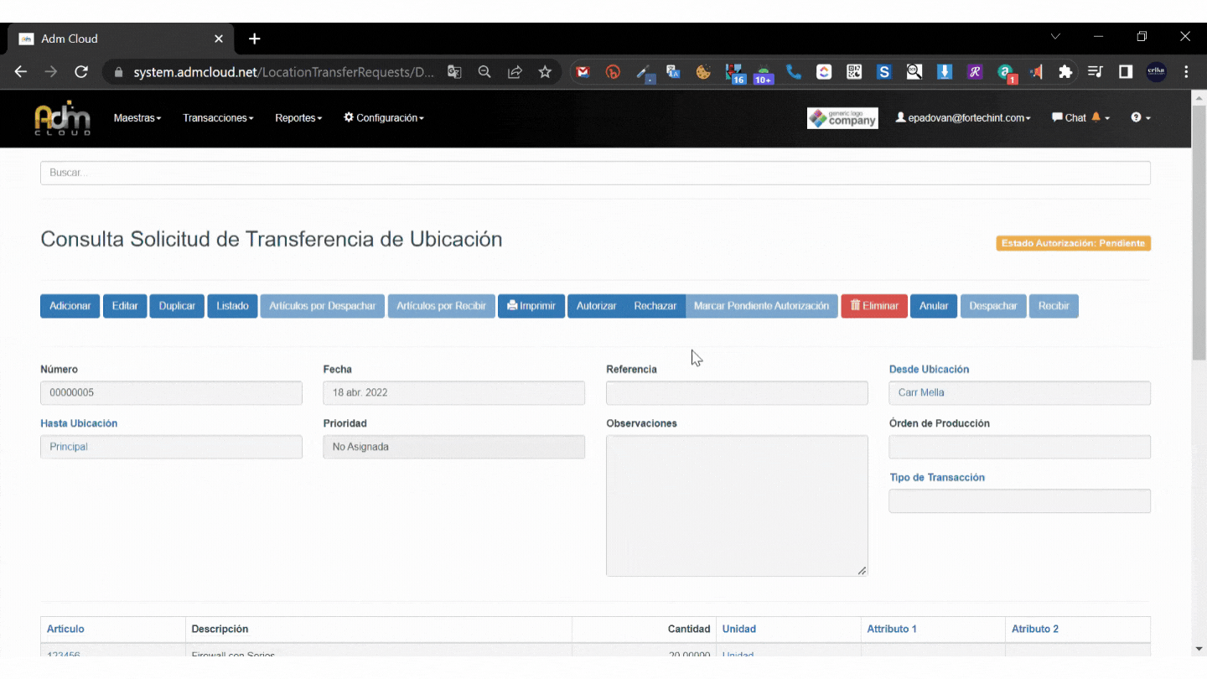Close the Adm Cloud tab
The width and height of the screenshot is (1207, 679).
[x=219, y=39]
